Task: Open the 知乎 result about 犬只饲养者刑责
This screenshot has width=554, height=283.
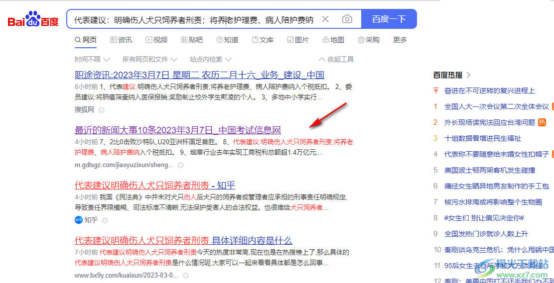Action: 155,185
